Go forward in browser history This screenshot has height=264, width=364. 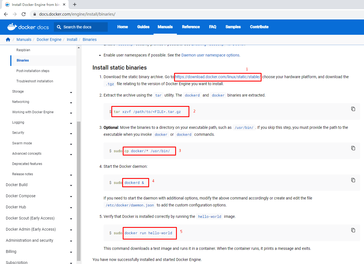[x=15, y=14]
